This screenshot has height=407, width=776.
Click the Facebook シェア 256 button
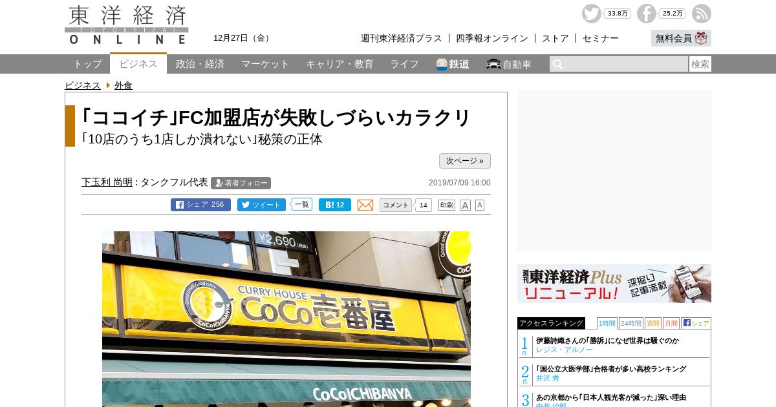coord(200,205)
